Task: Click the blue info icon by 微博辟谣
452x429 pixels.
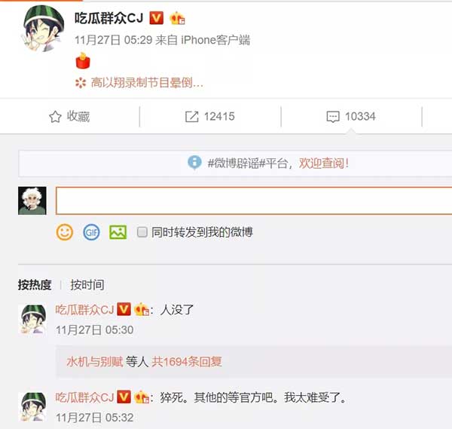Action: point(194,163)
